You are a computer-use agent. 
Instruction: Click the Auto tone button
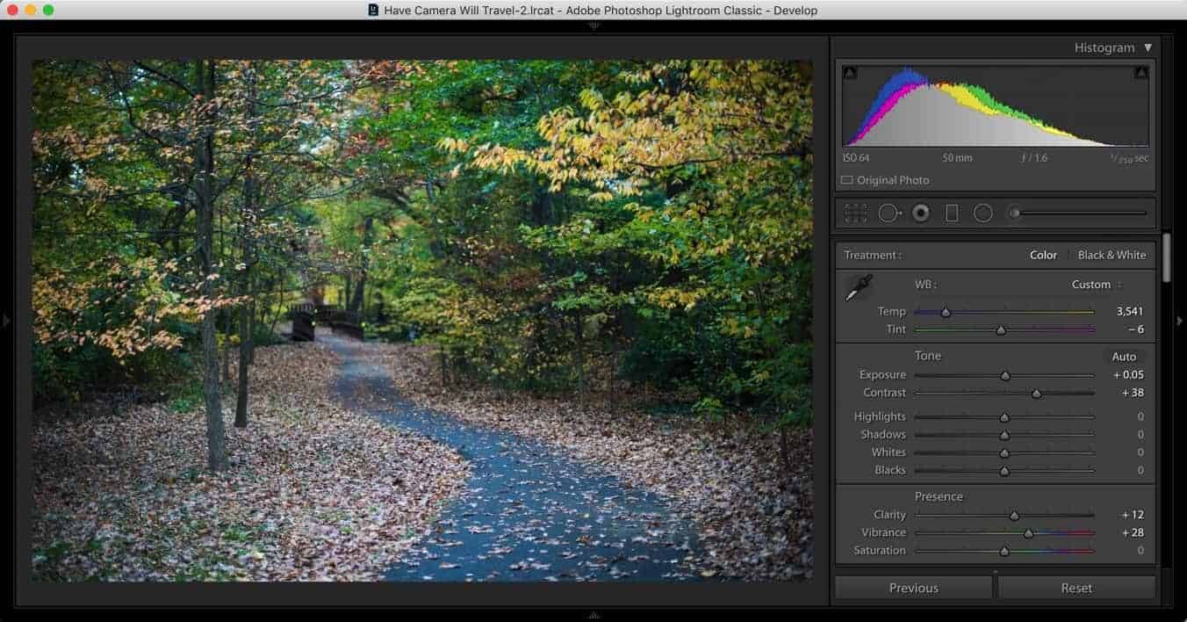pyautogui.click(x=1124, y=357)
